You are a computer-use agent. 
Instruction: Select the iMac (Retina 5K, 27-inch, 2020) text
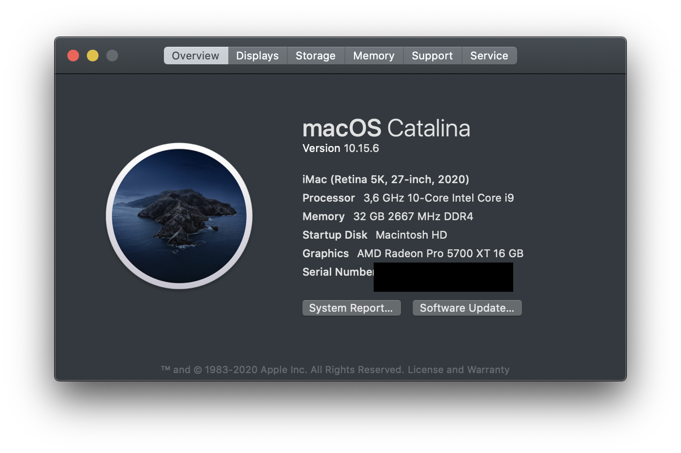point(386,179)
